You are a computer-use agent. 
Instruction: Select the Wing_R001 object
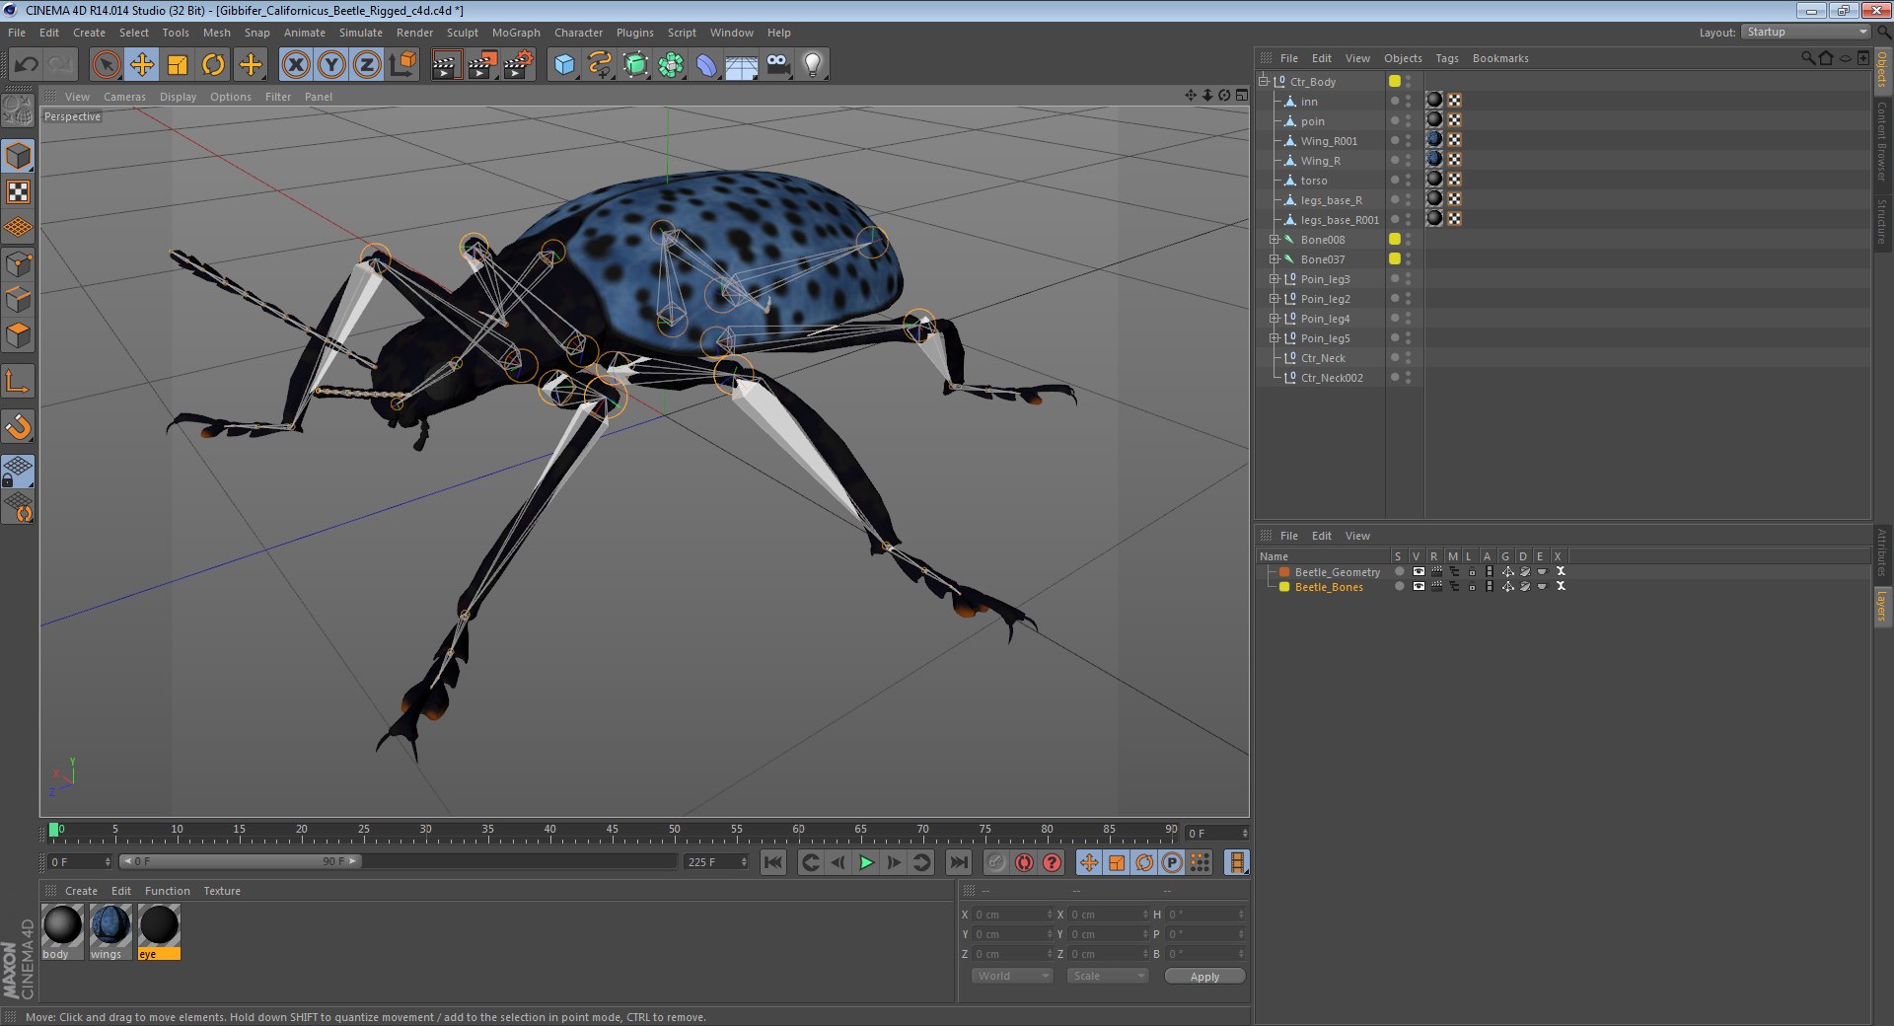1328,141
